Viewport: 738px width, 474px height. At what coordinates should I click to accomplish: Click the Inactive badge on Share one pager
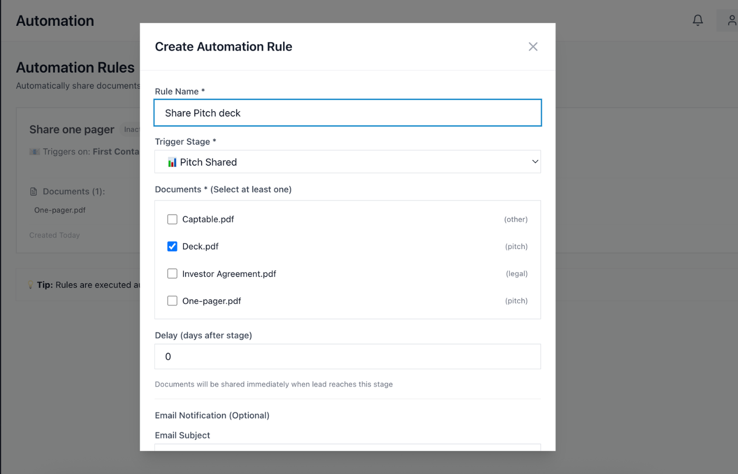(x=133, y=129)
